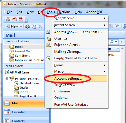Choose Customize menu item
This screenshot has width=126, height=123.
coord(76,91)
